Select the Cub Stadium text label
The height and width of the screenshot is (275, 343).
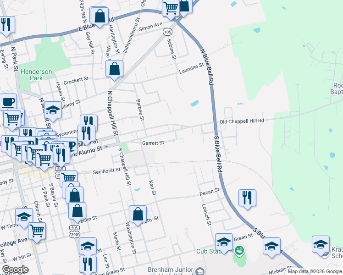click(x=215, y=251)
